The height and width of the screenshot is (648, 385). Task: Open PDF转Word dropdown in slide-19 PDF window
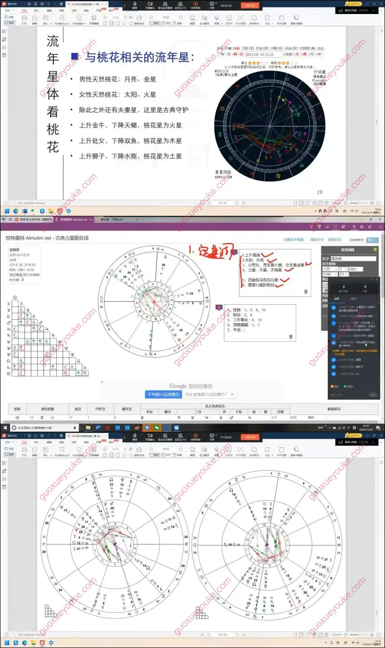pos(61,20)
